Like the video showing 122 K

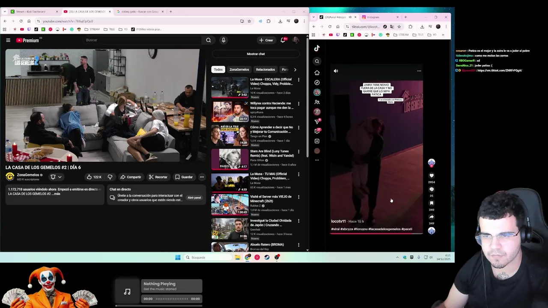[94, 177]
